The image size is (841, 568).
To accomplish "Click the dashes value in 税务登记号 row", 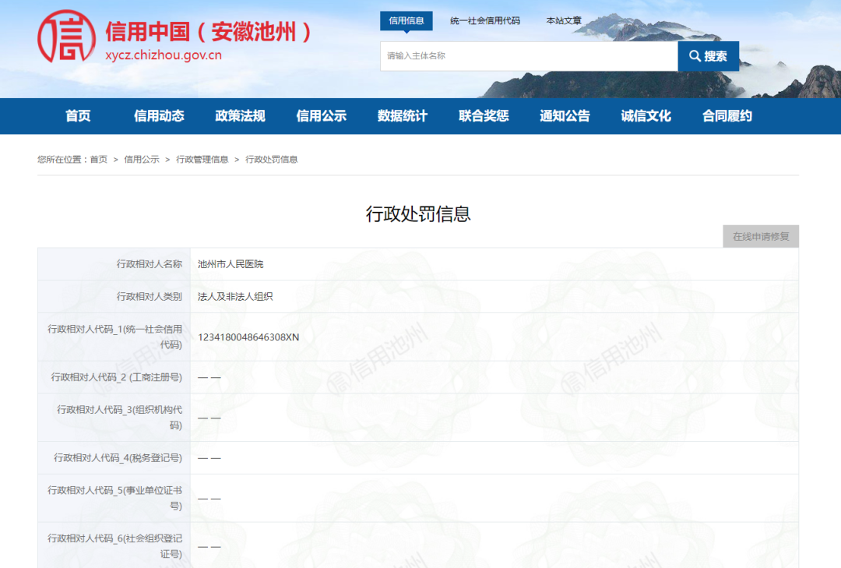I will click(209, 458).
